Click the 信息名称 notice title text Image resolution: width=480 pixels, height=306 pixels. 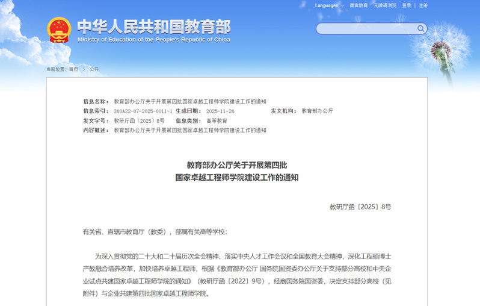(x=190, y=102)
